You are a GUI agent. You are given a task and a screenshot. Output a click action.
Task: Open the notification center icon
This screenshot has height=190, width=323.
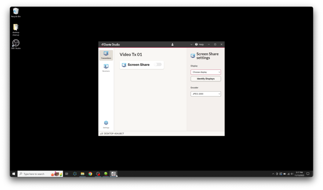pyautogui.click(x=308, y=174)
